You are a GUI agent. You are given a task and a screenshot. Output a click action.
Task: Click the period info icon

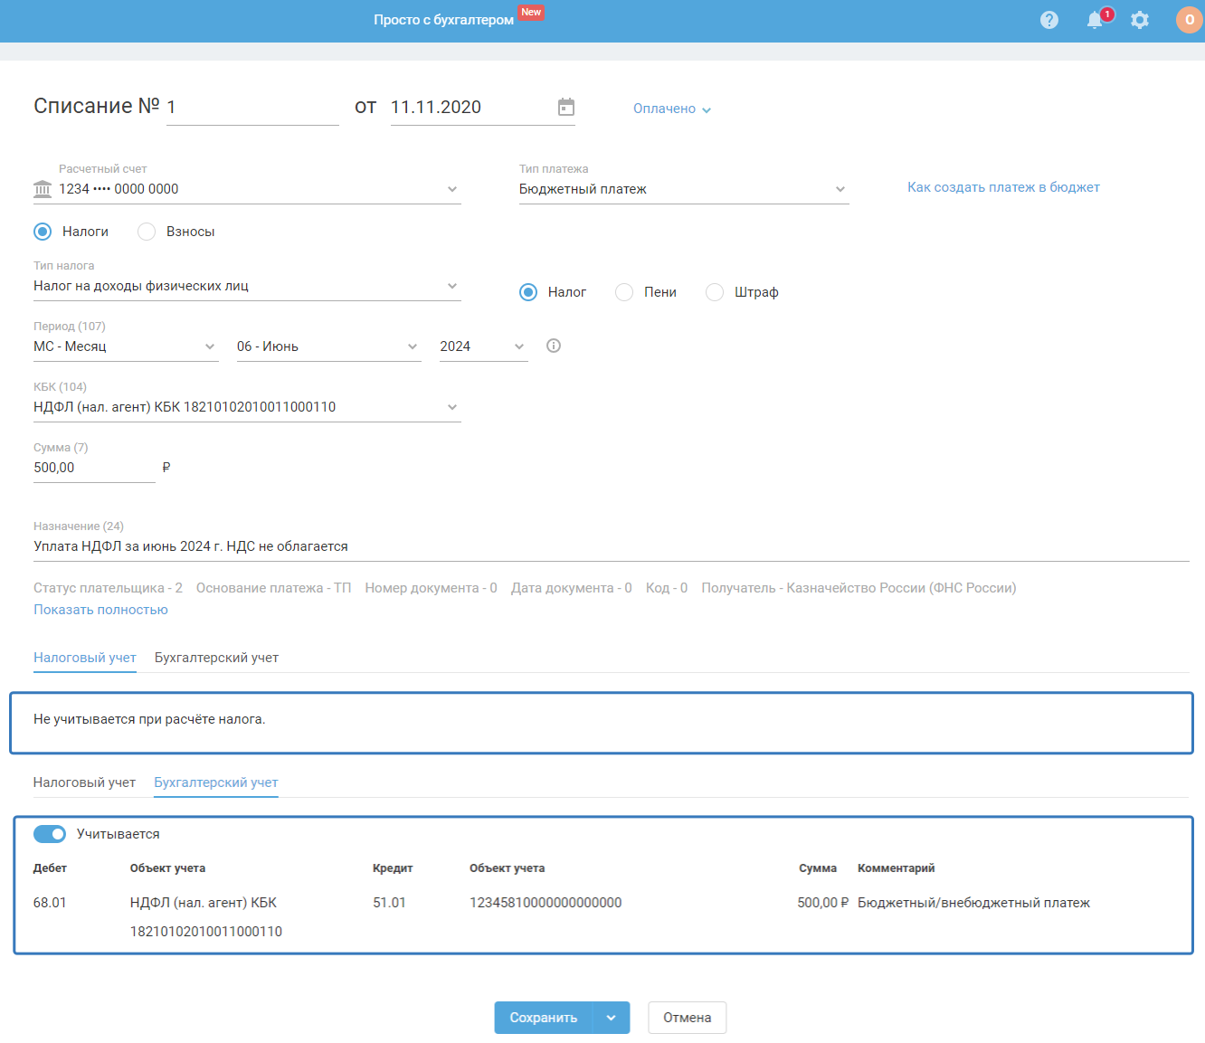point(554,346)
